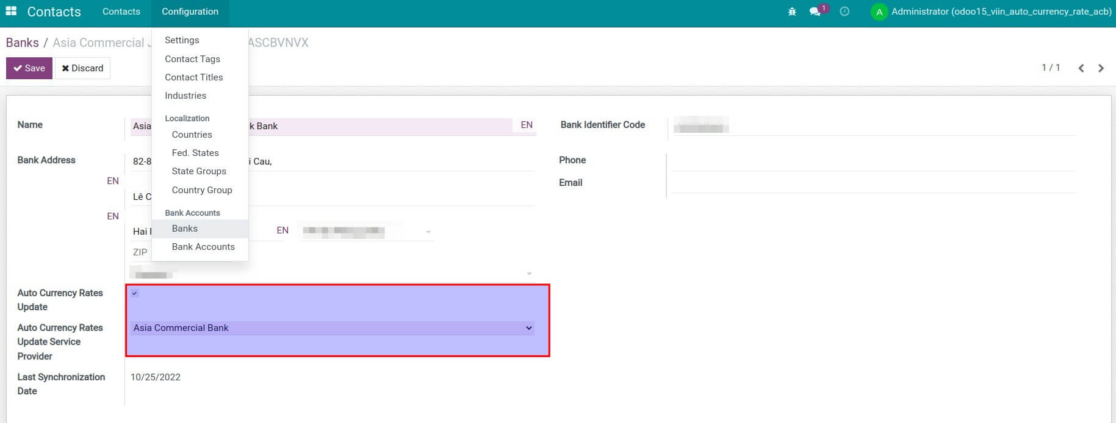
Task: Toggle Auto Currency Rates Update checkbox
Action: tap(135, 293)
